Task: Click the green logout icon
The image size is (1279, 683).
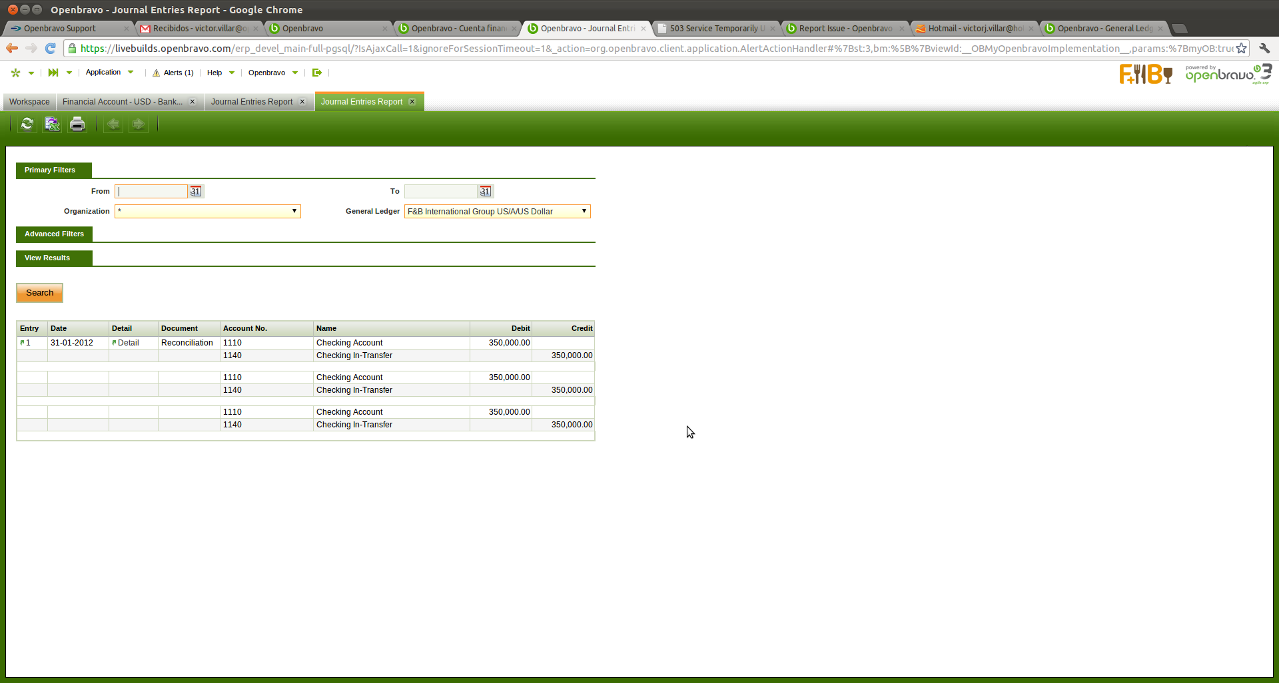Action: (317, 73)
